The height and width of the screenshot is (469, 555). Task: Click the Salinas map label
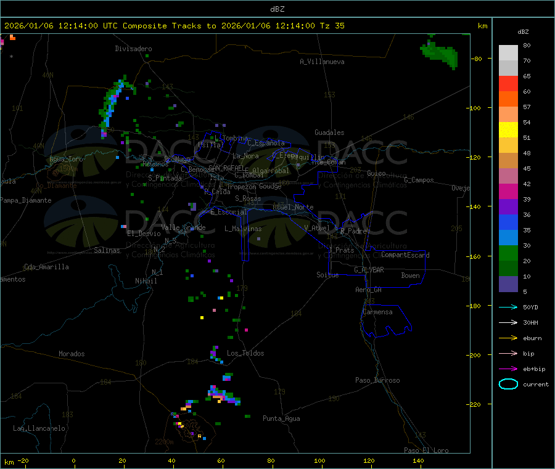coord(107,250)
